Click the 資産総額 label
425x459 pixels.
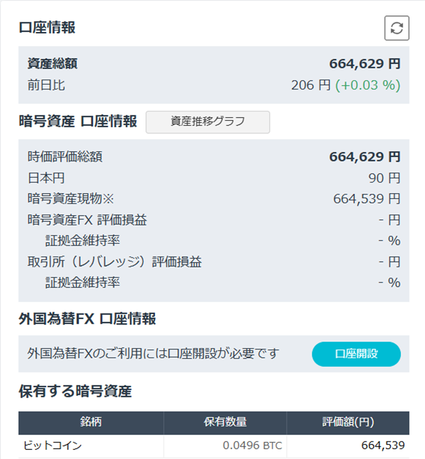coord(52,64)
